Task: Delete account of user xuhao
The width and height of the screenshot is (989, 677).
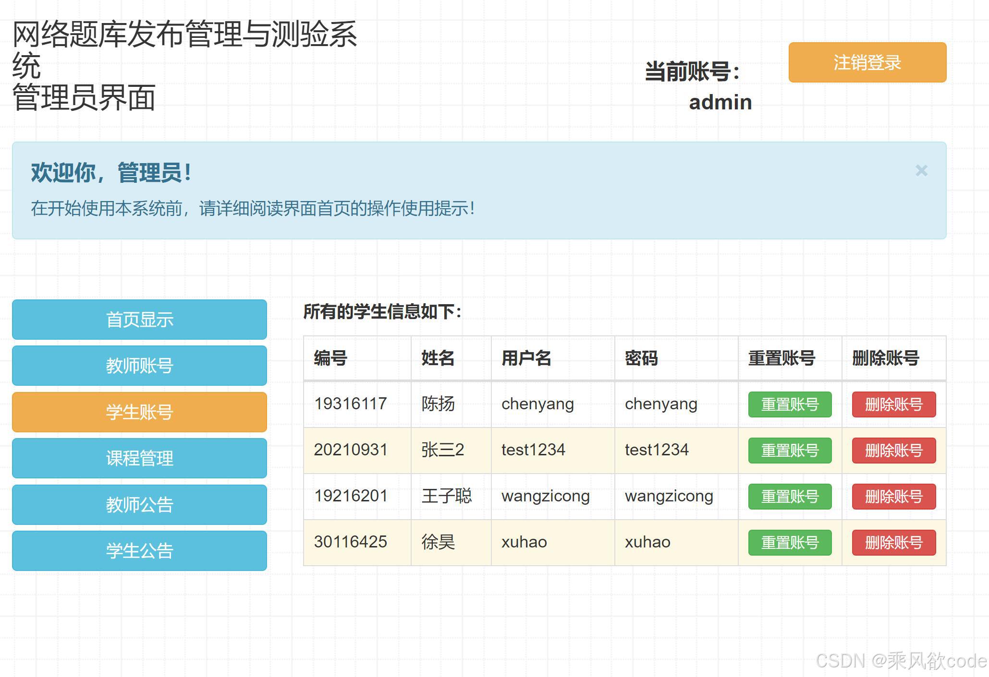Action: click(893, 543)
